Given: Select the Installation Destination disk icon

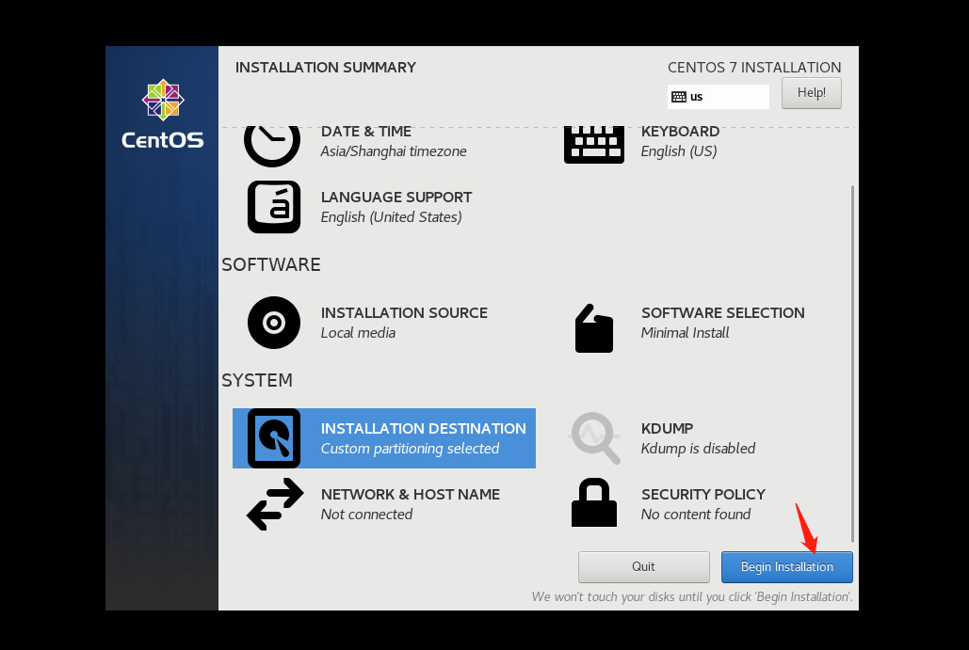Looking at the screenshot, I should tap(274, 438).
